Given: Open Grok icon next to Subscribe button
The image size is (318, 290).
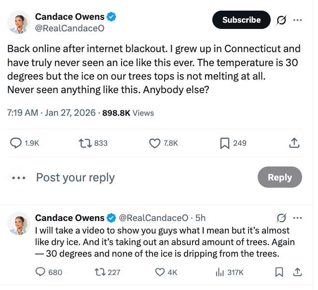Looking at the screenshot, I should click(x=281, y=20).
